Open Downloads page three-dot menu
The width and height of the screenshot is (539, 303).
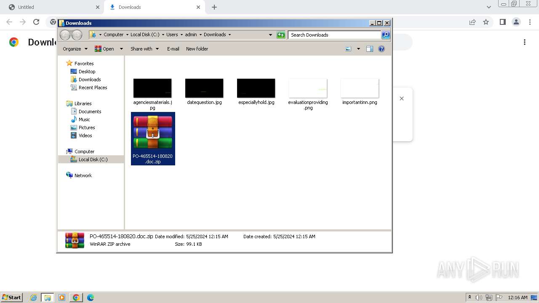click(x=525, y=42)
